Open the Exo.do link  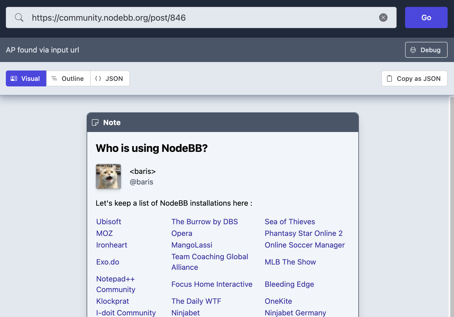[x=108, y=262]
